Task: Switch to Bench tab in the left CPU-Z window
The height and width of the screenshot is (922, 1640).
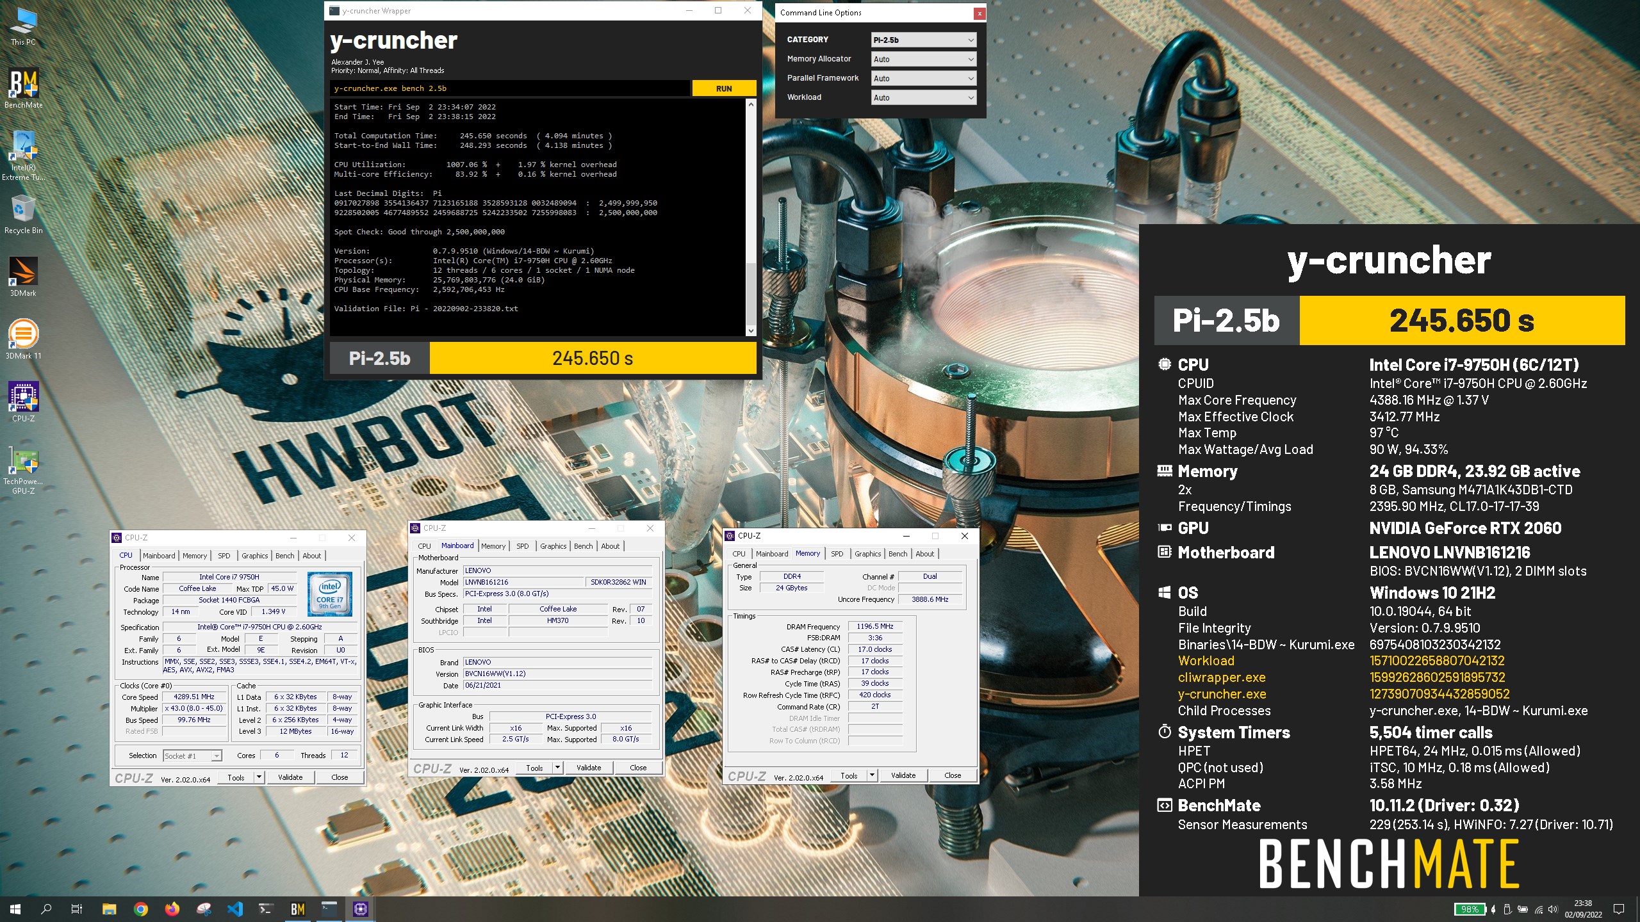Action: click(x=285, y=556)
